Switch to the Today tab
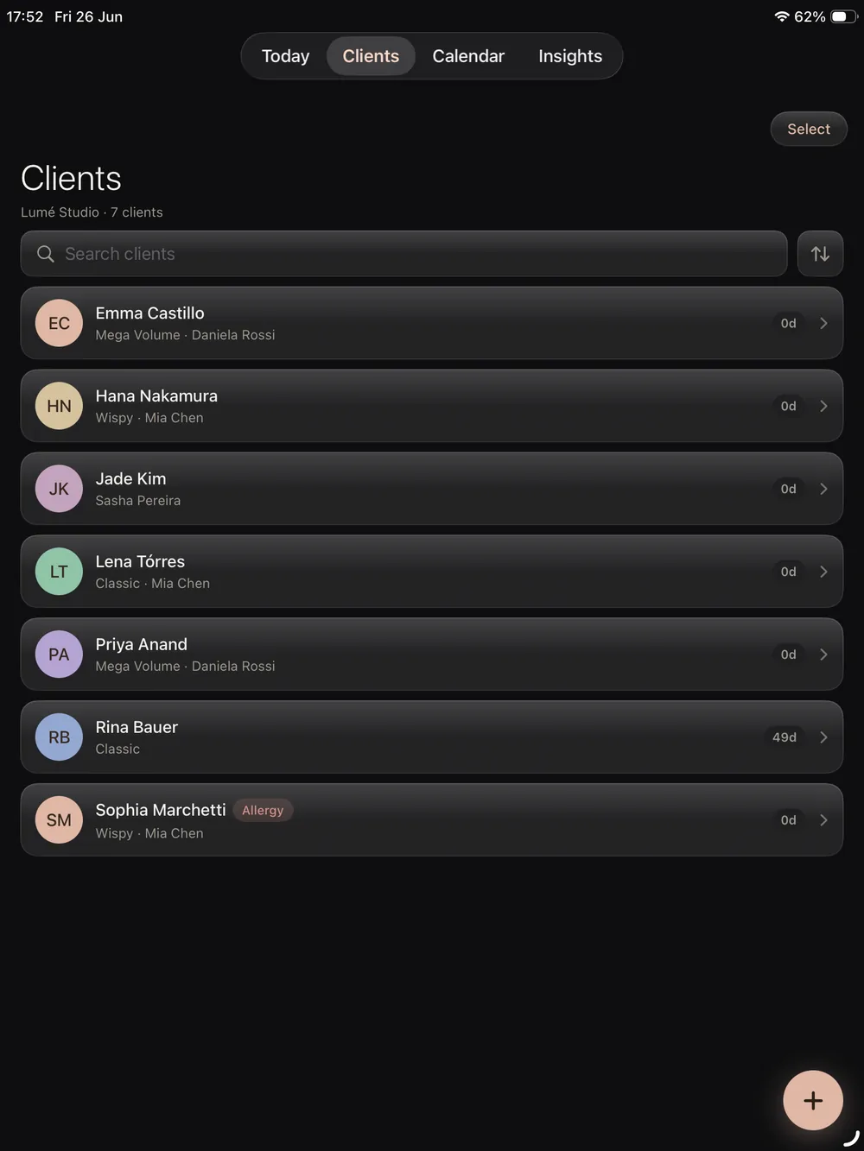Screen dimensions: 864x1151 tap(285, 56)
